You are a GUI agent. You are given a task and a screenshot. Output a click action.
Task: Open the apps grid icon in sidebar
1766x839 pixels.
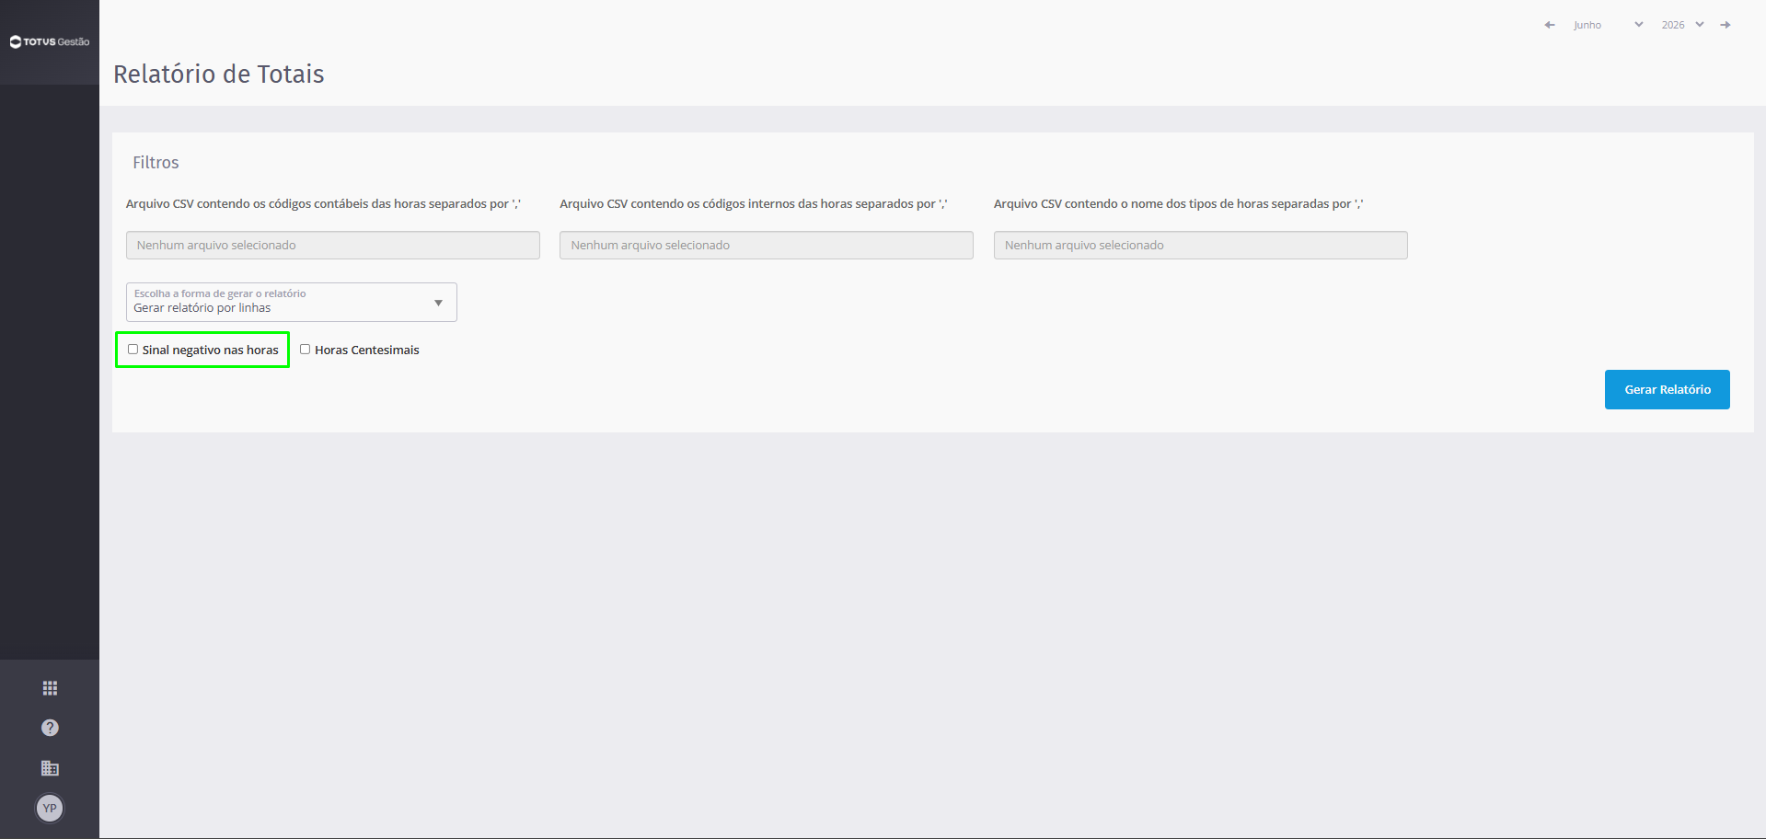(50, 688)
